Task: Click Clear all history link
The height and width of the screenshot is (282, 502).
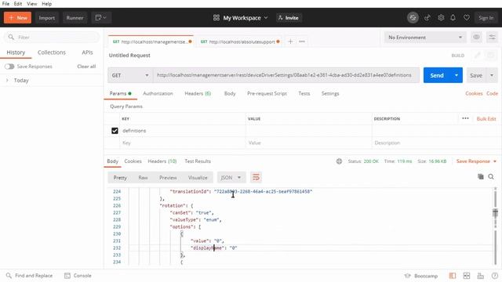Action: tap(86, 66)
